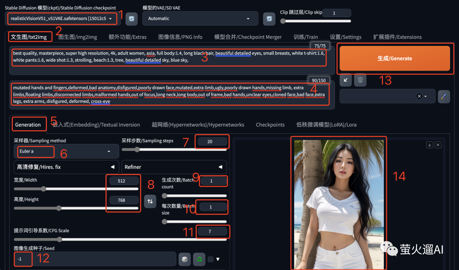This screenshot has height=270, width=459.
Task: Refresh the SD VAE list
Action: coord(269,19)
